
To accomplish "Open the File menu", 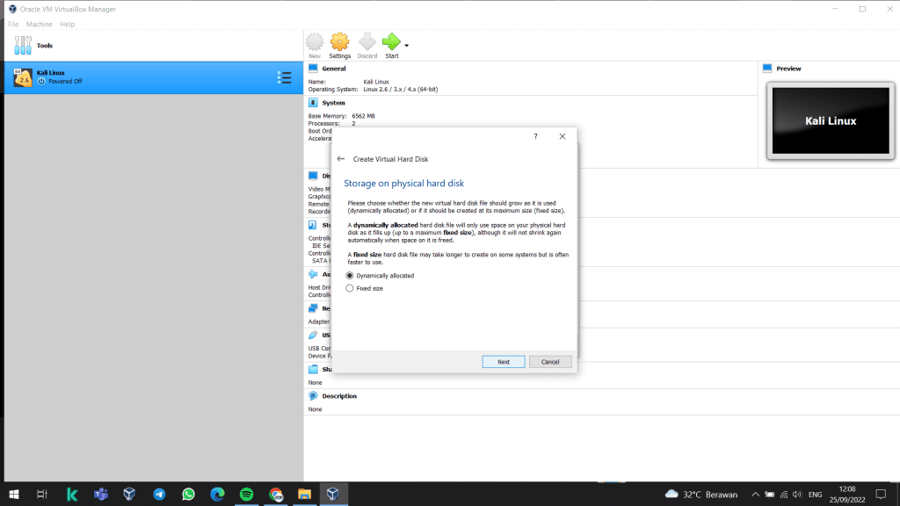I will tap(13, 24).
